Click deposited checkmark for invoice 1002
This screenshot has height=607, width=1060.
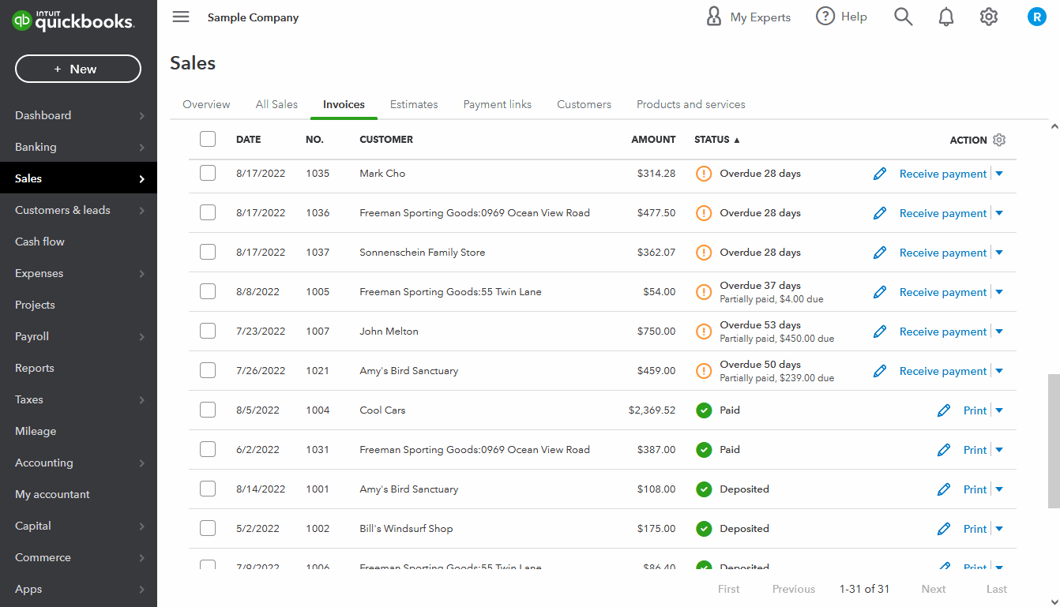click(704, 529)
